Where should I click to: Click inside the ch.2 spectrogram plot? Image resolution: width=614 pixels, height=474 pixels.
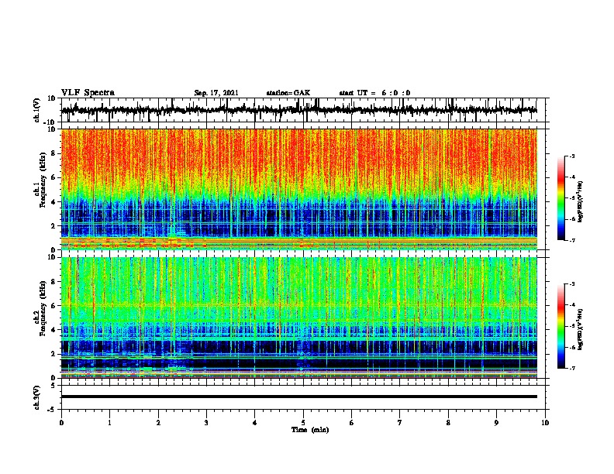pyautogui.click(x=299, y=318)
